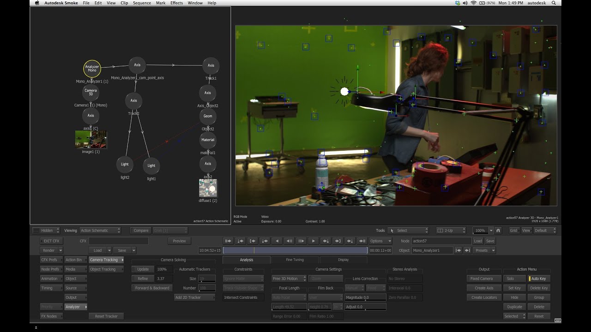Select the Camera 3D node
The width and height of the screenshot is (591, 332).
tap(90, 92)
